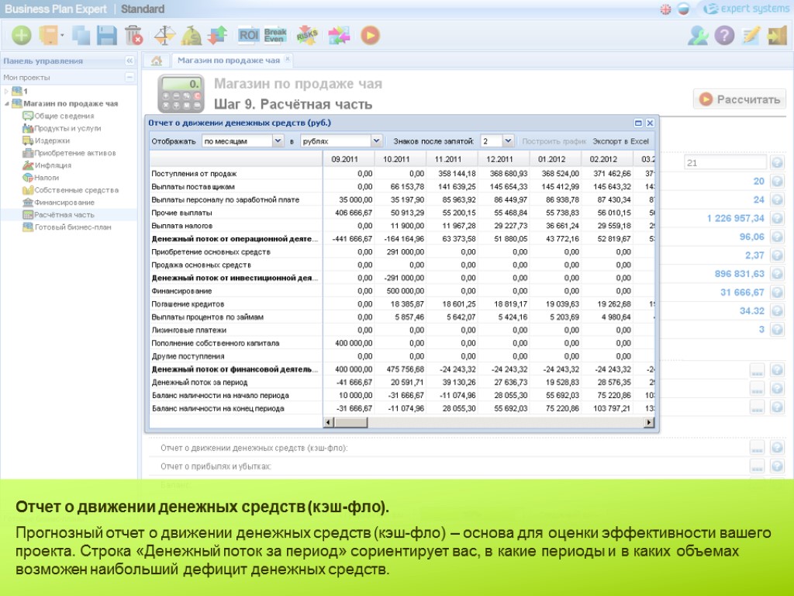Click the colorful arrows toolbar icon

coord(339,36)
